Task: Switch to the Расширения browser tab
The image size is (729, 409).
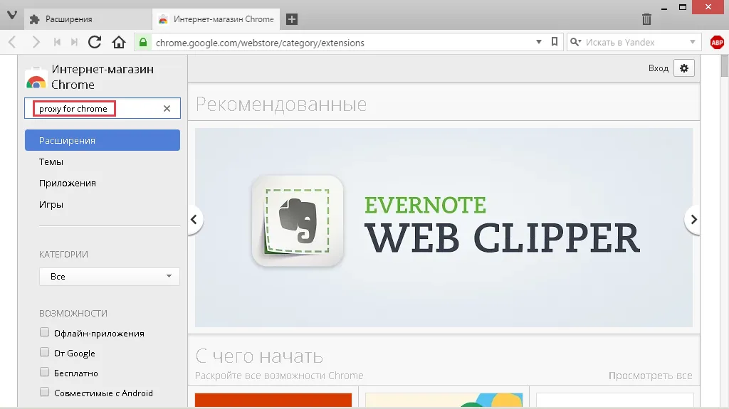Action: click(88, 19)
